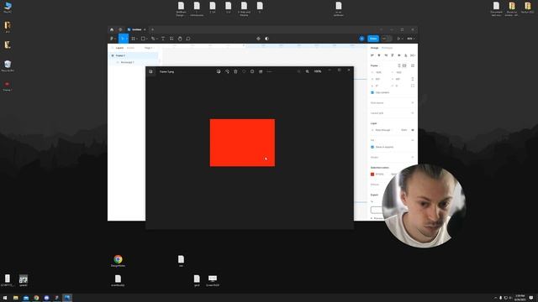The image size is (538, 302).
Task: Switch to the Assets tab
Action: 131,48
